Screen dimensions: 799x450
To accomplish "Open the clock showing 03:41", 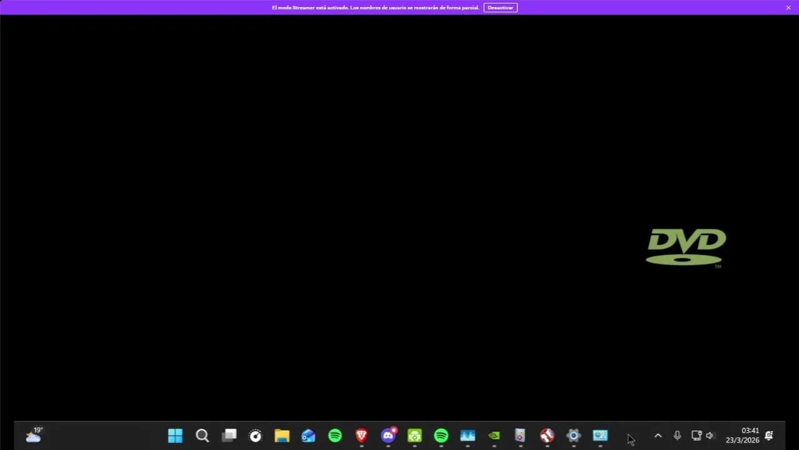I will point(743,436).
